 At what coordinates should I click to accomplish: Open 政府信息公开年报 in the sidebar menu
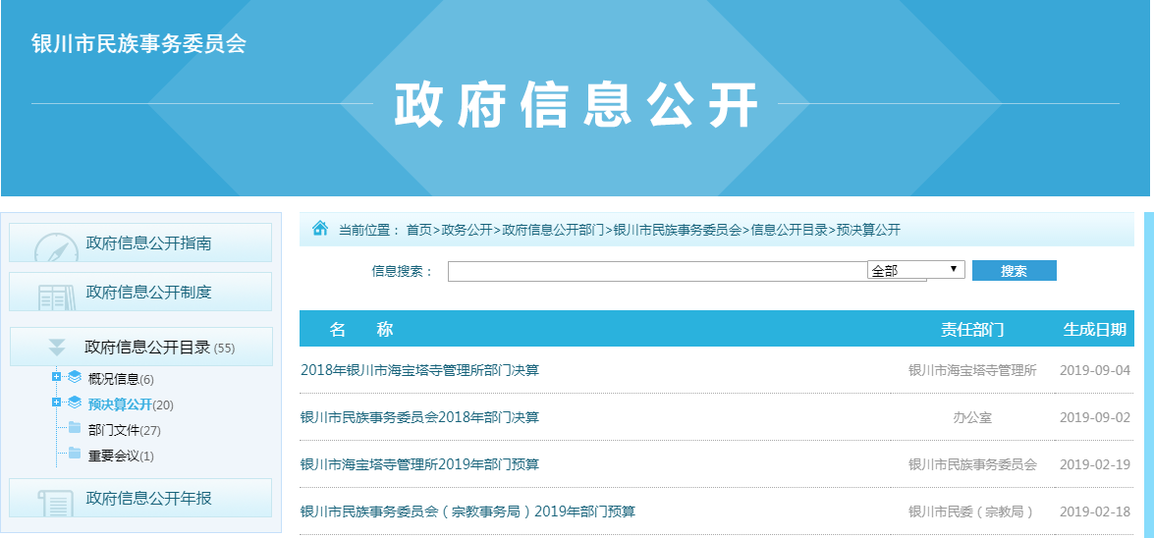pyautogui.click(x=148, y=498)
